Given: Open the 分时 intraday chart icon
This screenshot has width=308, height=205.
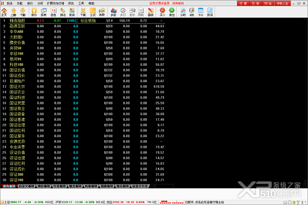Looking at the screenshot, I should coord(183,12).
